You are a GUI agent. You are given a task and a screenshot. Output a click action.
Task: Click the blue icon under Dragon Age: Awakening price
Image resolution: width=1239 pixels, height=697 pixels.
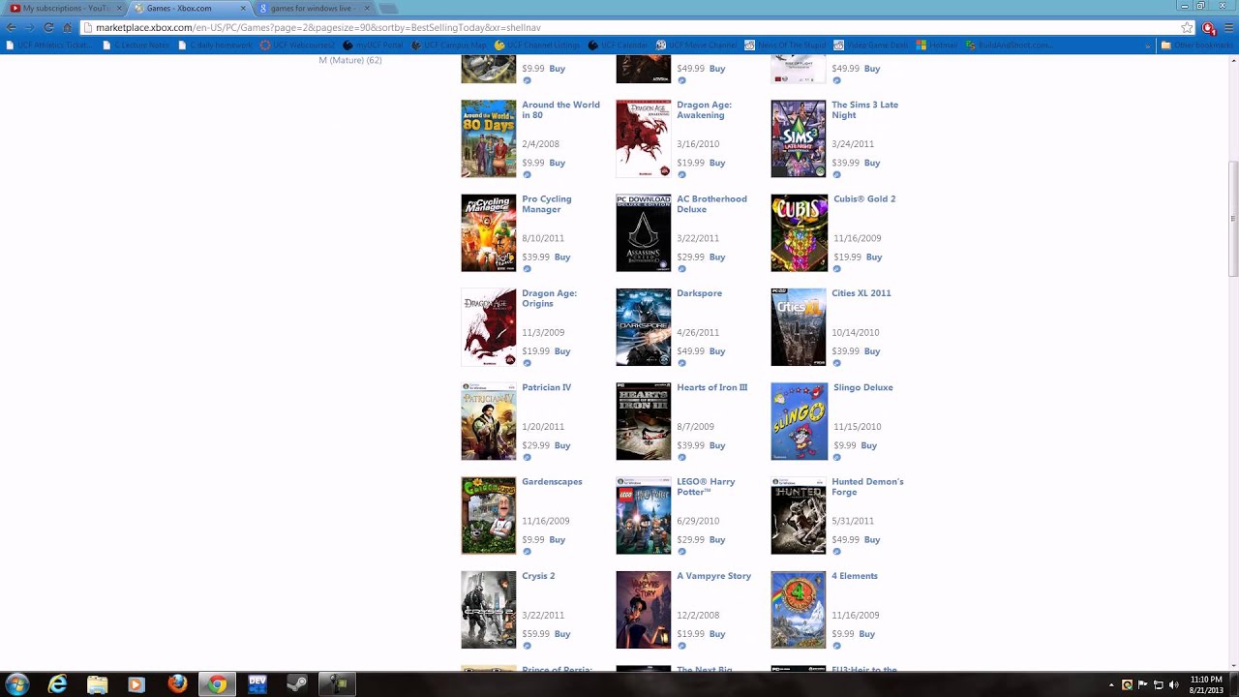point(681,175)
